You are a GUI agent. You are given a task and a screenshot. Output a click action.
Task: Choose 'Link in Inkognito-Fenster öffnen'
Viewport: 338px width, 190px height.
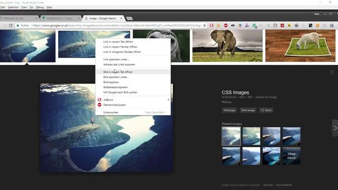coord(133,52)
